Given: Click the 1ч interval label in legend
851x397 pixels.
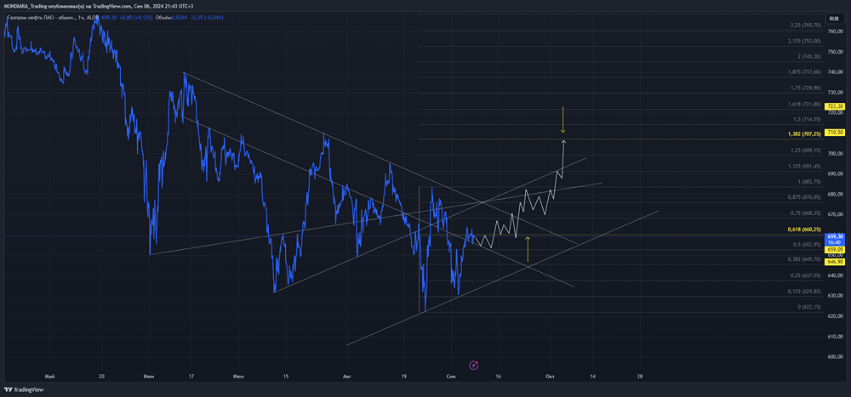Looking at the screenshot, I should tap(81, 17).
